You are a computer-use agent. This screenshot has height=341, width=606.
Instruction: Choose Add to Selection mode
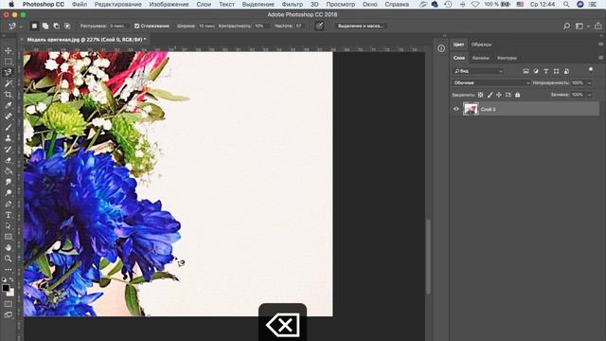pos(45,26)
